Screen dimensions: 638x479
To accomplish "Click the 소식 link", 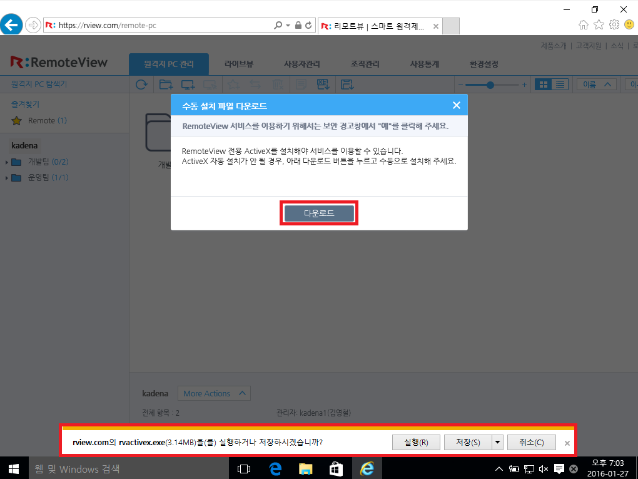I will tap(617, 46).
